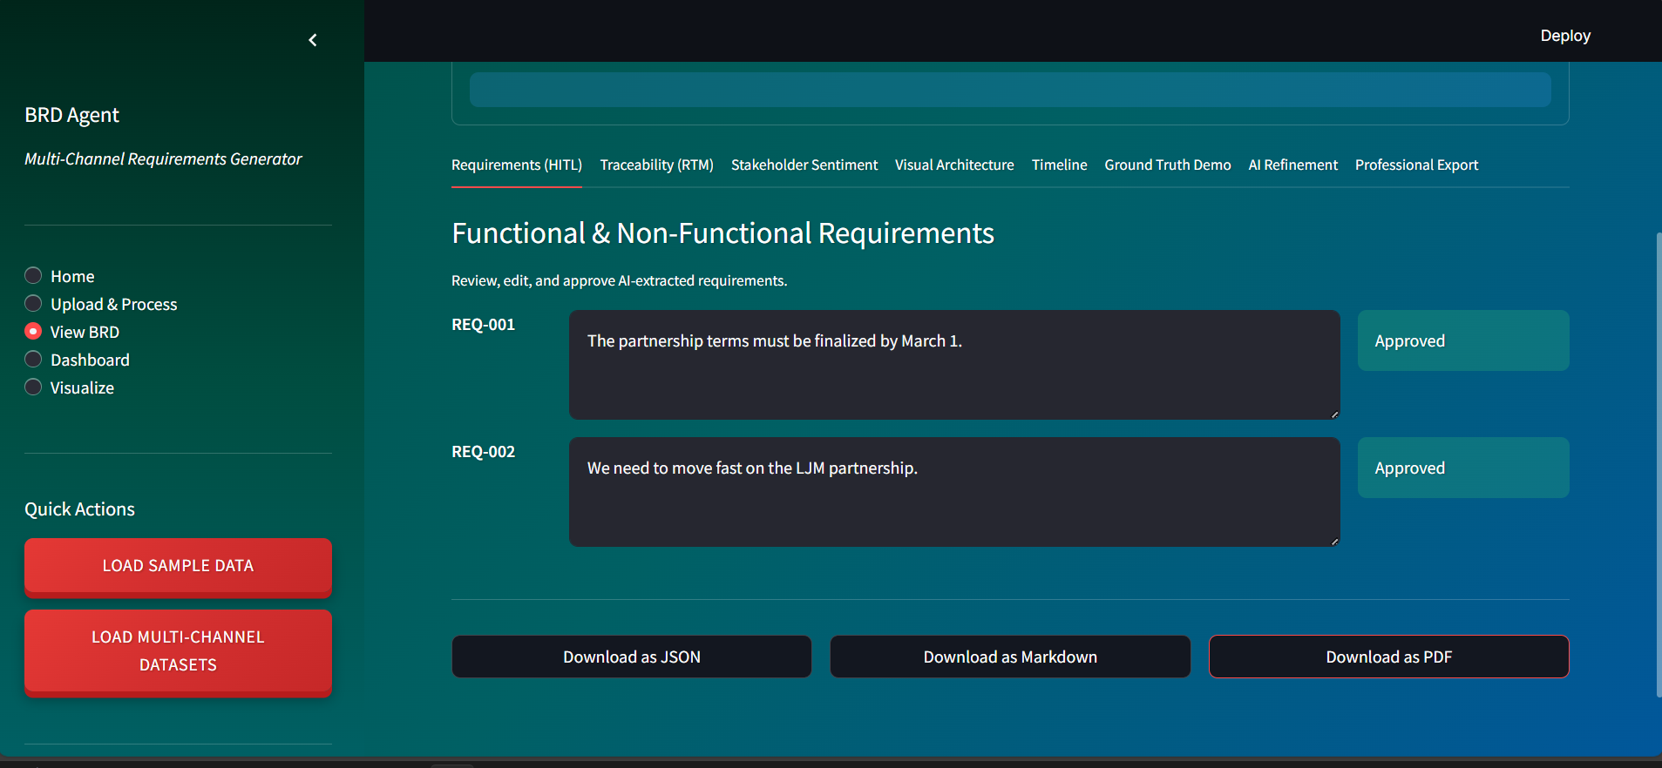The width and height of the screenshot is (1662, 768).
Task: Click the page vertical scrollbar
Action: point(1659,465)
